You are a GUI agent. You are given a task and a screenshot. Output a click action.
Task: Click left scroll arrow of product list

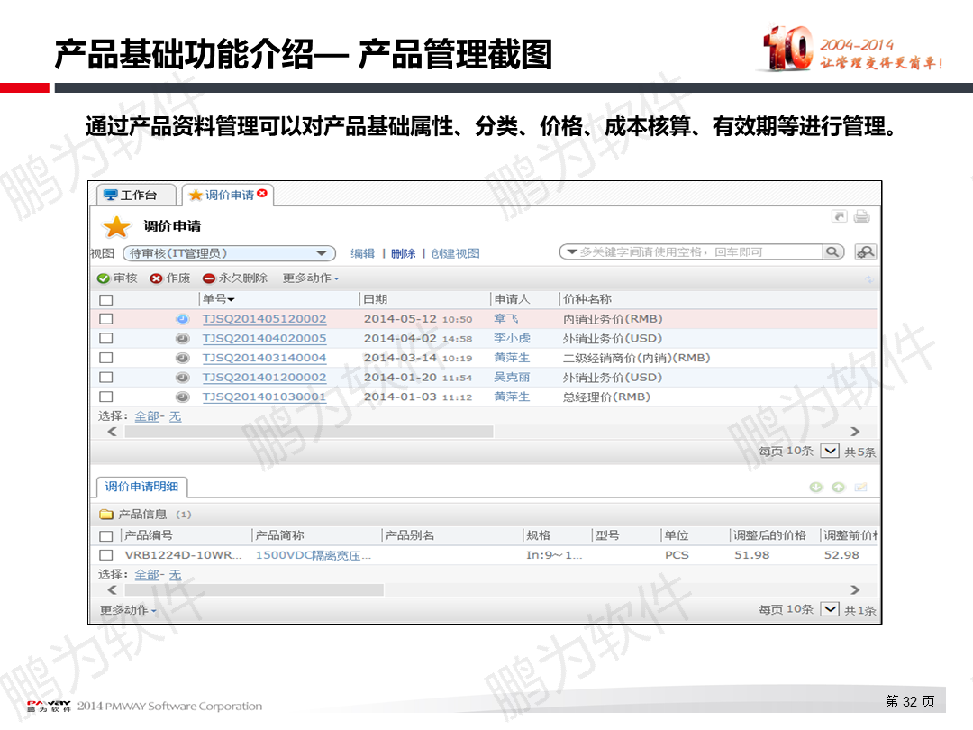[x=112, y=589]
